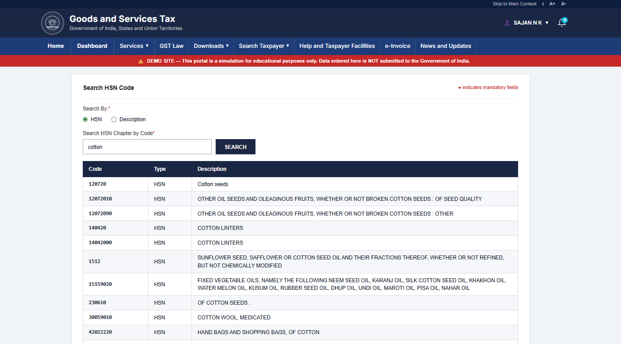Screen dimensions: 621x344
Task: Select code 12072010 in the table
Action: click(100, 199)
